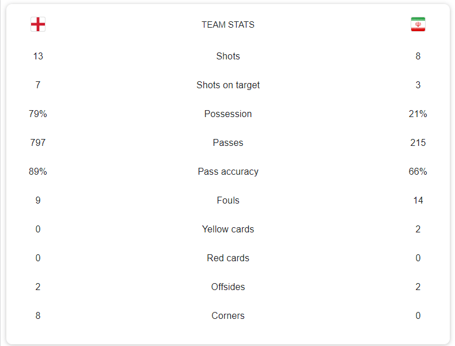Click the Iran flag icon
This screenshot has width=455, height=346.
pyautogui.click(x=418, y=24)
